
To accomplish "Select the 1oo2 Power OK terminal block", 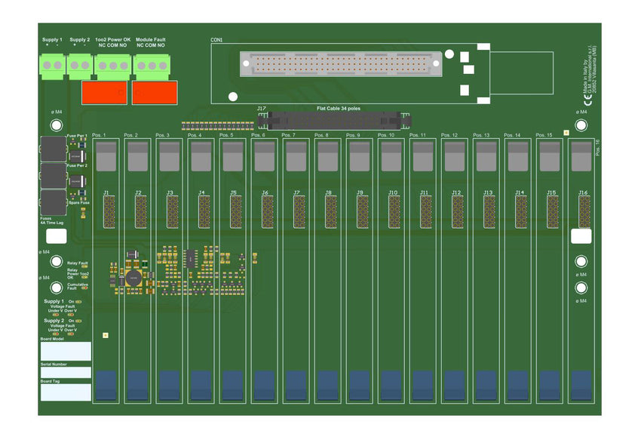I will coord(112,66).
